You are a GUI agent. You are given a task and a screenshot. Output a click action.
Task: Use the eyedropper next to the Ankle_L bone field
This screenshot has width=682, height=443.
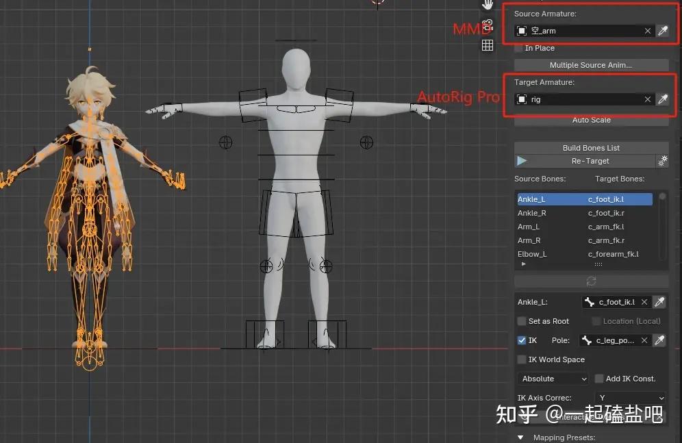pyautogui.click(x=659, y=301)
